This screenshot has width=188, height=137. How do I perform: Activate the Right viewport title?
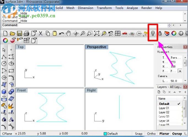pyautogui.click(x=91, y=90)
